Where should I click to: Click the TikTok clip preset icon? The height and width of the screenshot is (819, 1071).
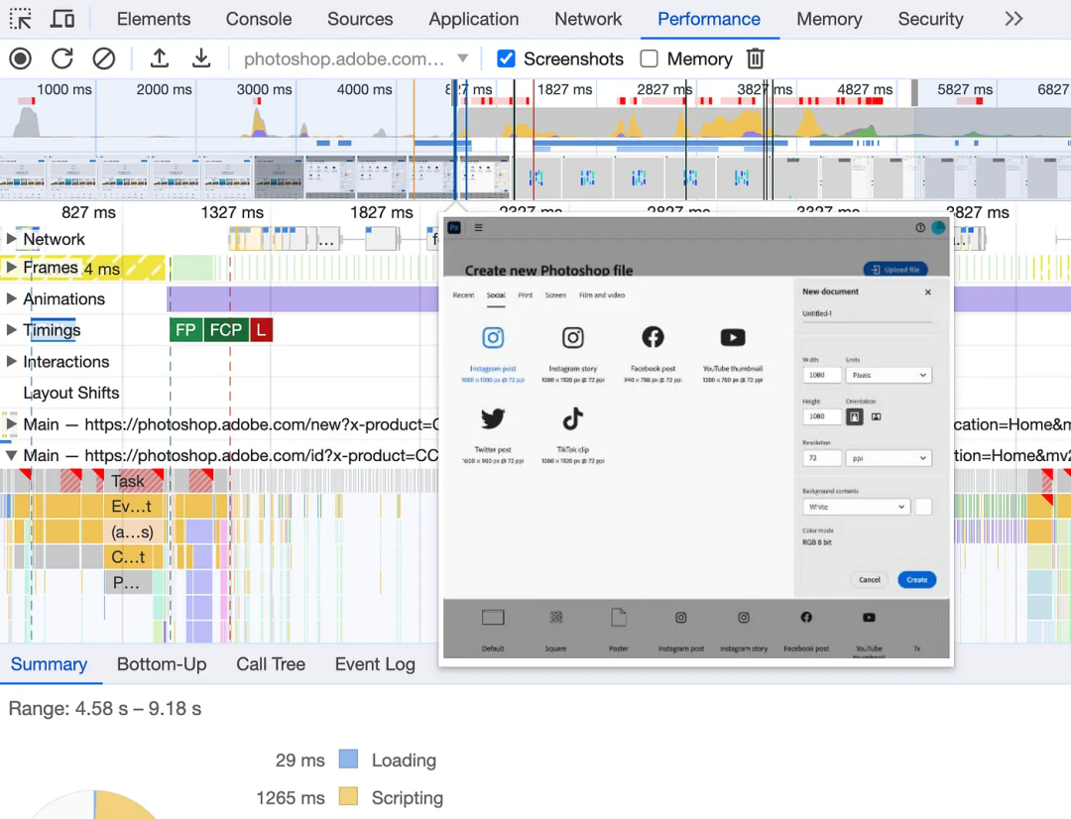(x=572, y=418)
